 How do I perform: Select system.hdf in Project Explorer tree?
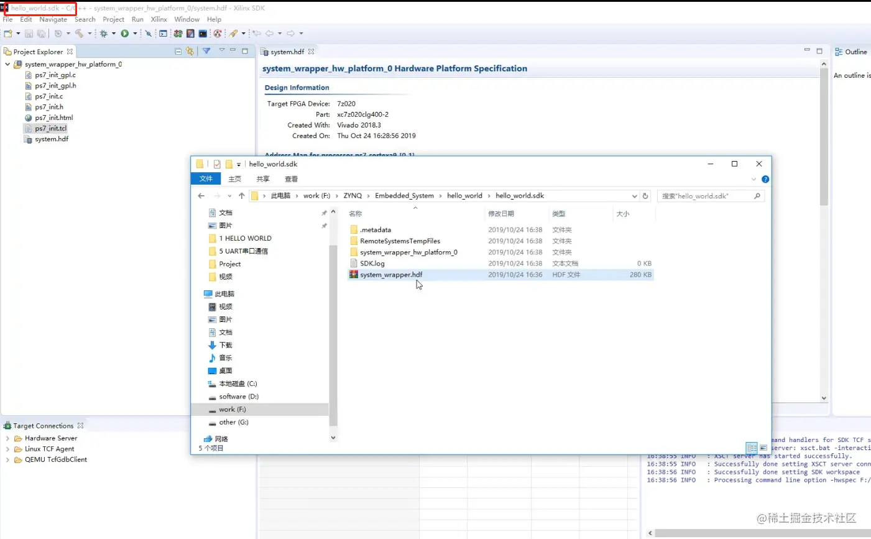52,139
